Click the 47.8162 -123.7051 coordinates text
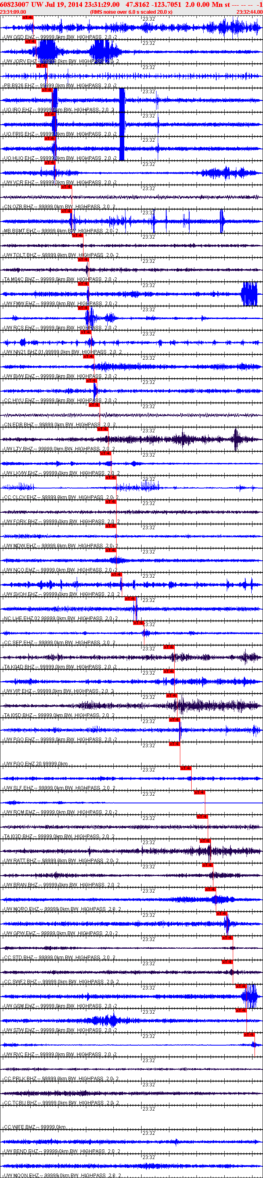The width and height of the screenshot is (263, 1178). click(153, 4)
